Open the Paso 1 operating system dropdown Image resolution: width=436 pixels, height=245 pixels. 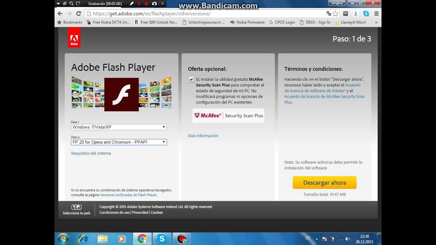click(119, 127)
